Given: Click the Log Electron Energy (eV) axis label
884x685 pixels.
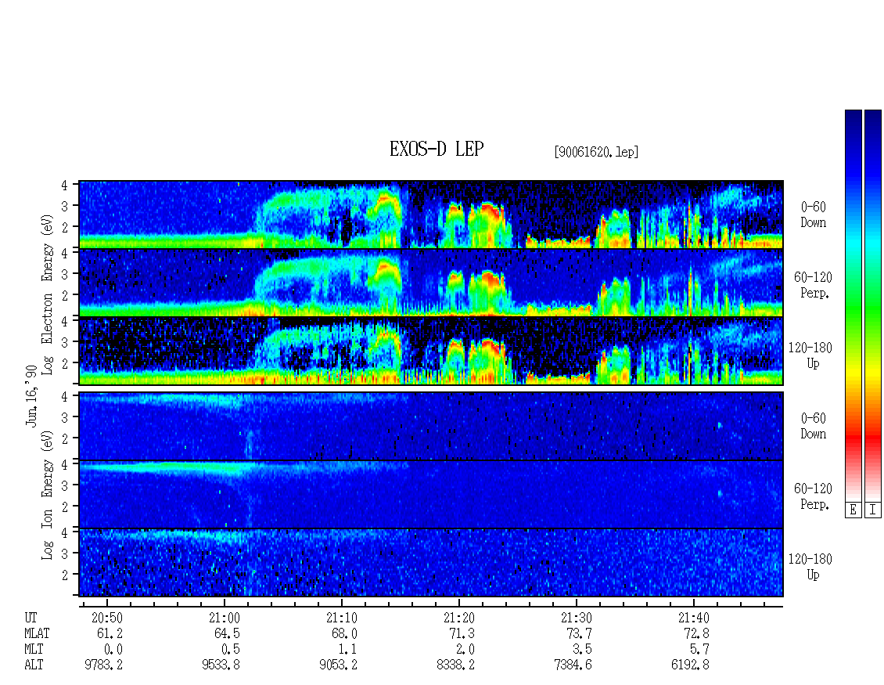Looking at the screenshot, I should pos(48,294).
